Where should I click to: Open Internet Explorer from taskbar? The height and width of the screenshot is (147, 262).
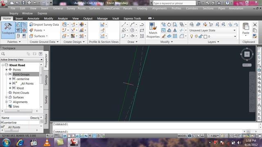pos(20,143)
